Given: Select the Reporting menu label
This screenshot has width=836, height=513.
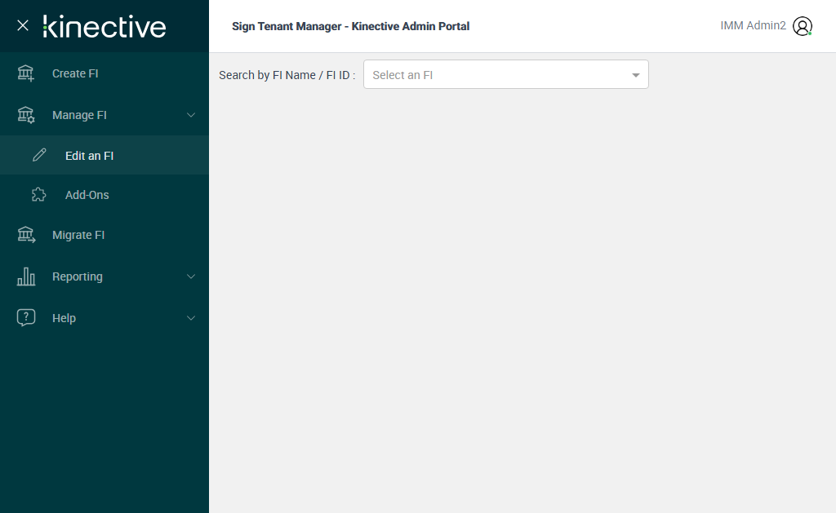Looking at the screenshot, I should [78, 276].
